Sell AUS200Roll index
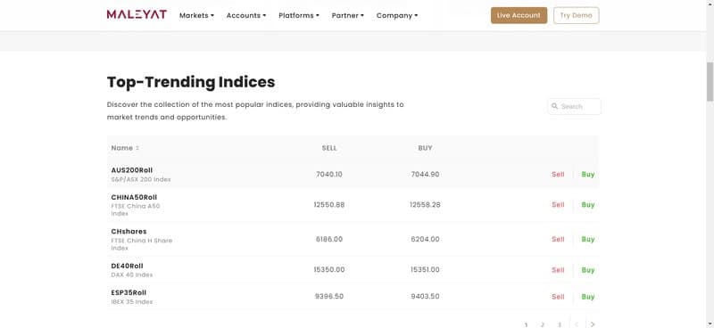The width and height of the screenshot is (714, 328). point(558,174)
